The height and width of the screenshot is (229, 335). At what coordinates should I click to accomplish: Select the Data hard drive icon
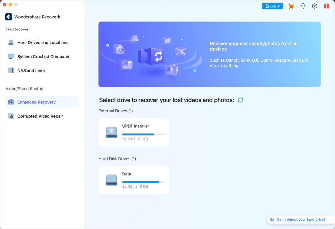pos(111,180)
